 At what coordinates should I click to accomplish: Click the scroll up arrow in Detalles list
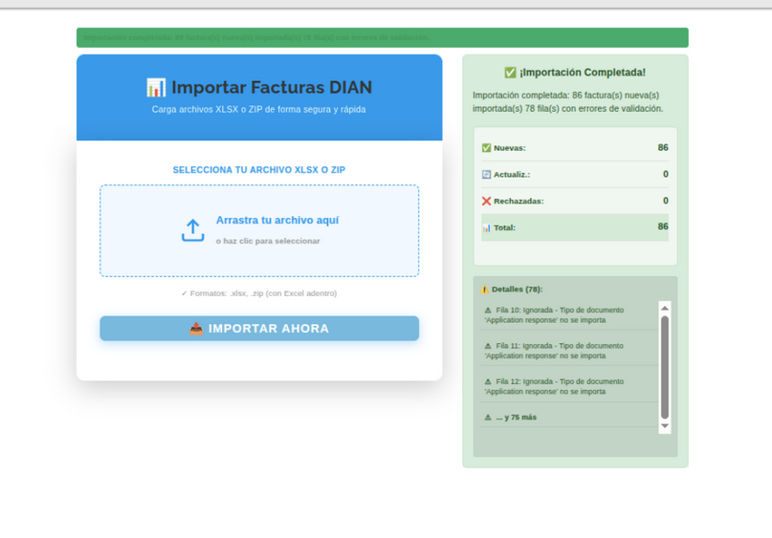[665, 308]
